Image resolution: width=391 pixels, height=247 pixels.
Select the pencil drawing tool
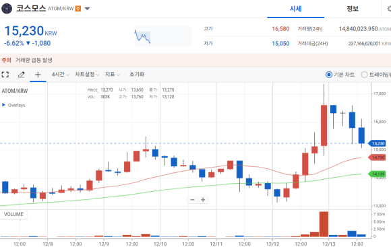[x=22, y=75]
